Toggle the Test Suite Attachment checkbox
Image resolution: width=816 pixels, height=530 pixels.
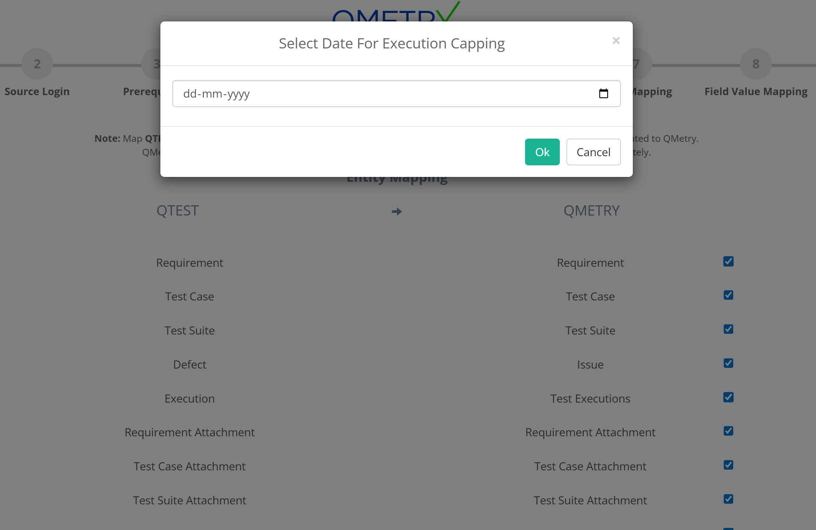(x=728, y=499)
